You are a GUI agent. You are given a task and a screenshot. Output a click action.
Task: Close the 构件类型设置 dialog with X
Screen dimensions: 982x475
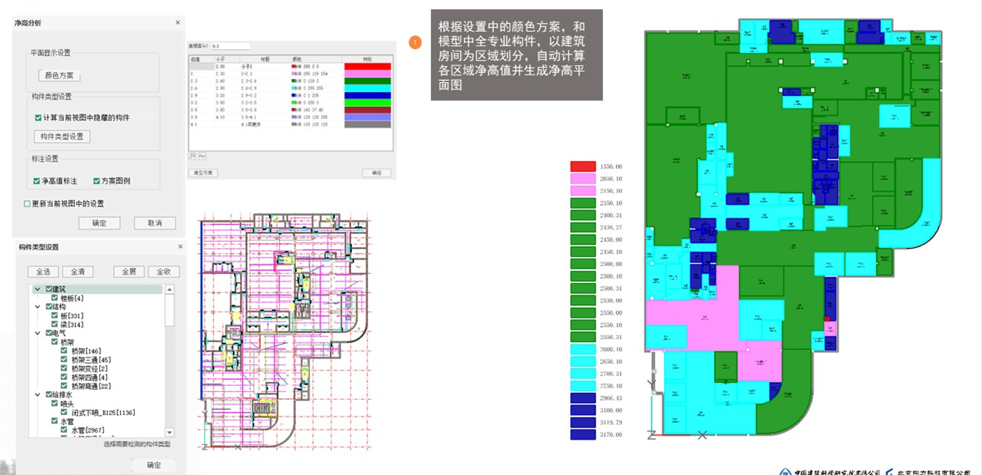(x=180, y=246)
